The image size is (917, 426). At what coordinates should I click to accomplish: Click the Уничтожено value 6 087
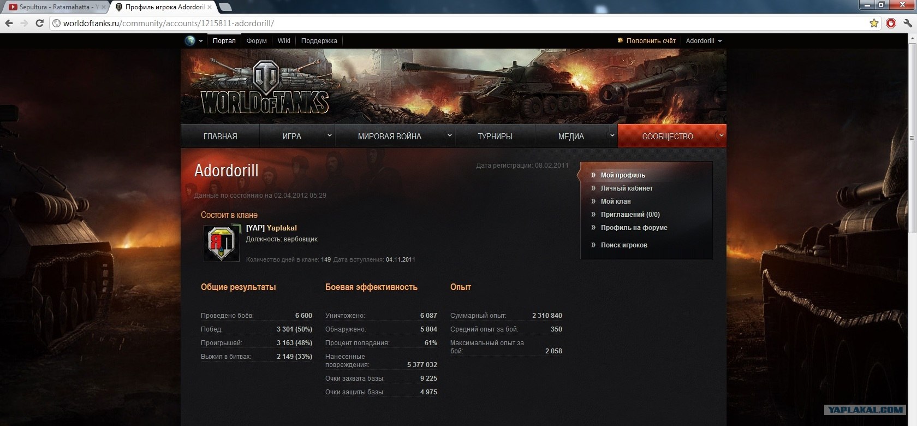428,316
